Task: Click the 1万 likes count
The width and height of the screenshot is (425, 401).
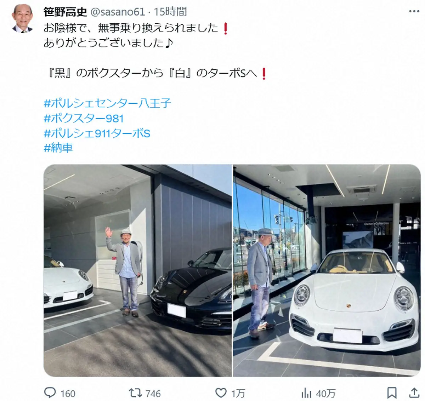Action: (x=238, y=394)
